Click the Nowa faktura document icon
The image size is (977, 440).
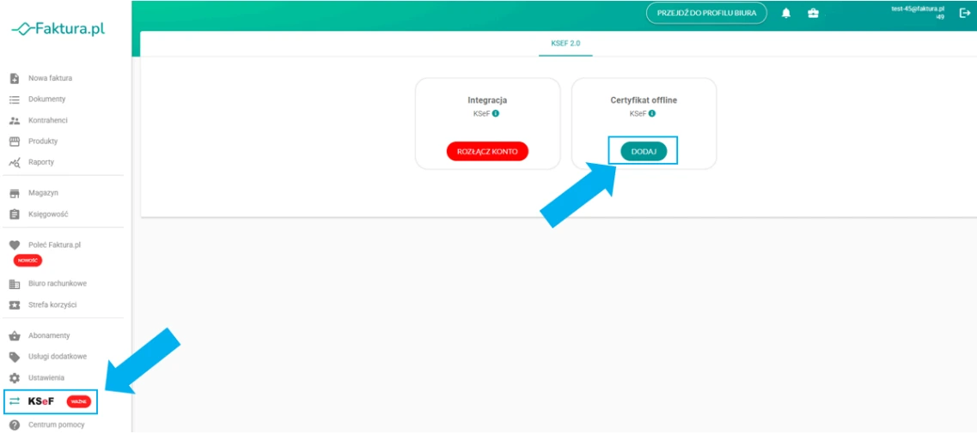point(15,79)
